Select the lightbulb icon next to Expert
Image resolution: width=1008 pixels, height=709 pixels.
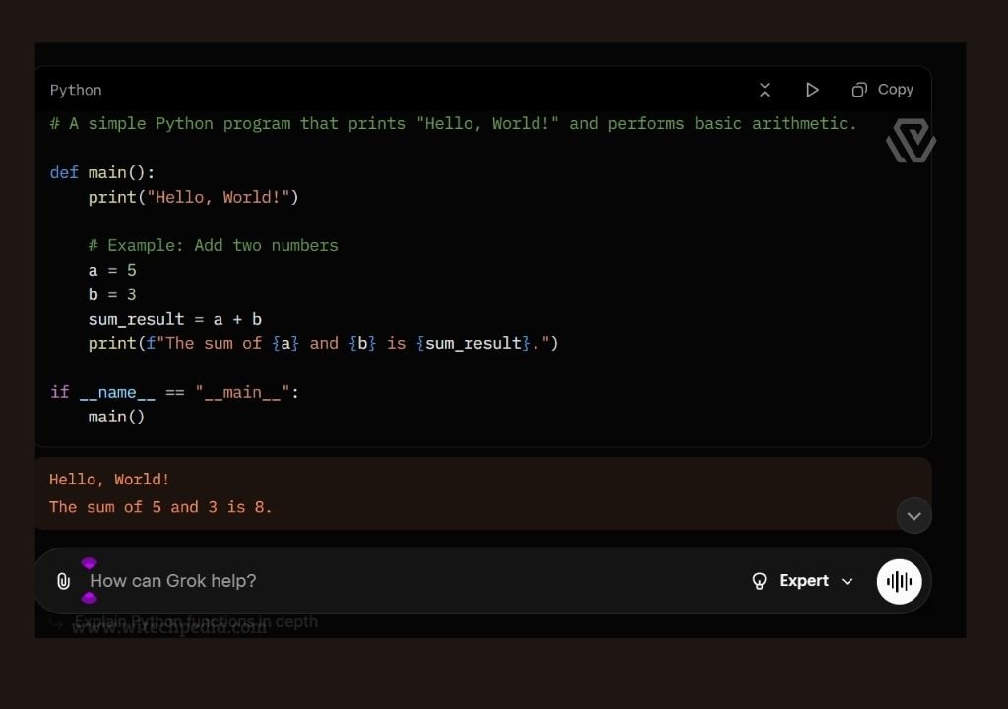[x=759, y=581]
